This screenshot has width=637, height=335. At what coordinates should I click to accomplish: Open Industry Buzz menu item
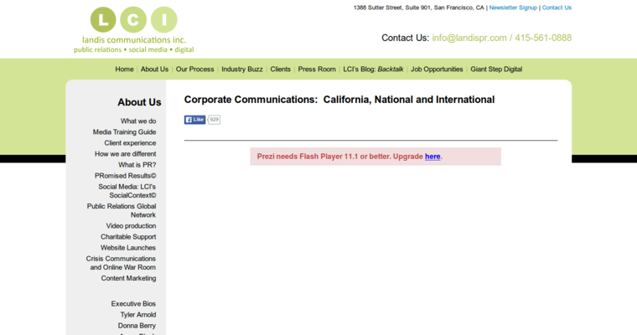click(x=242, y=69)
